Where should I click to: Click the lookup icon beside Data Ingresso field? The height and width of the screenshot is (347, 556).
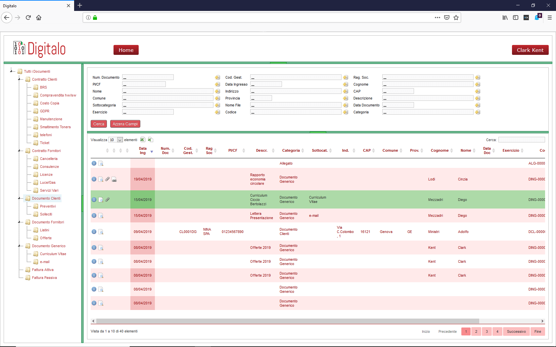pos(346,84)
